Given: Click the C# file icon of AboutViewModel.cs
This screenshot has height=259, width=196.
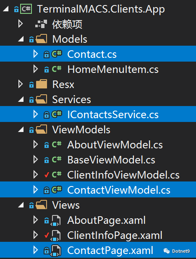Looking at the screenshot, I should tap(57, 144).
